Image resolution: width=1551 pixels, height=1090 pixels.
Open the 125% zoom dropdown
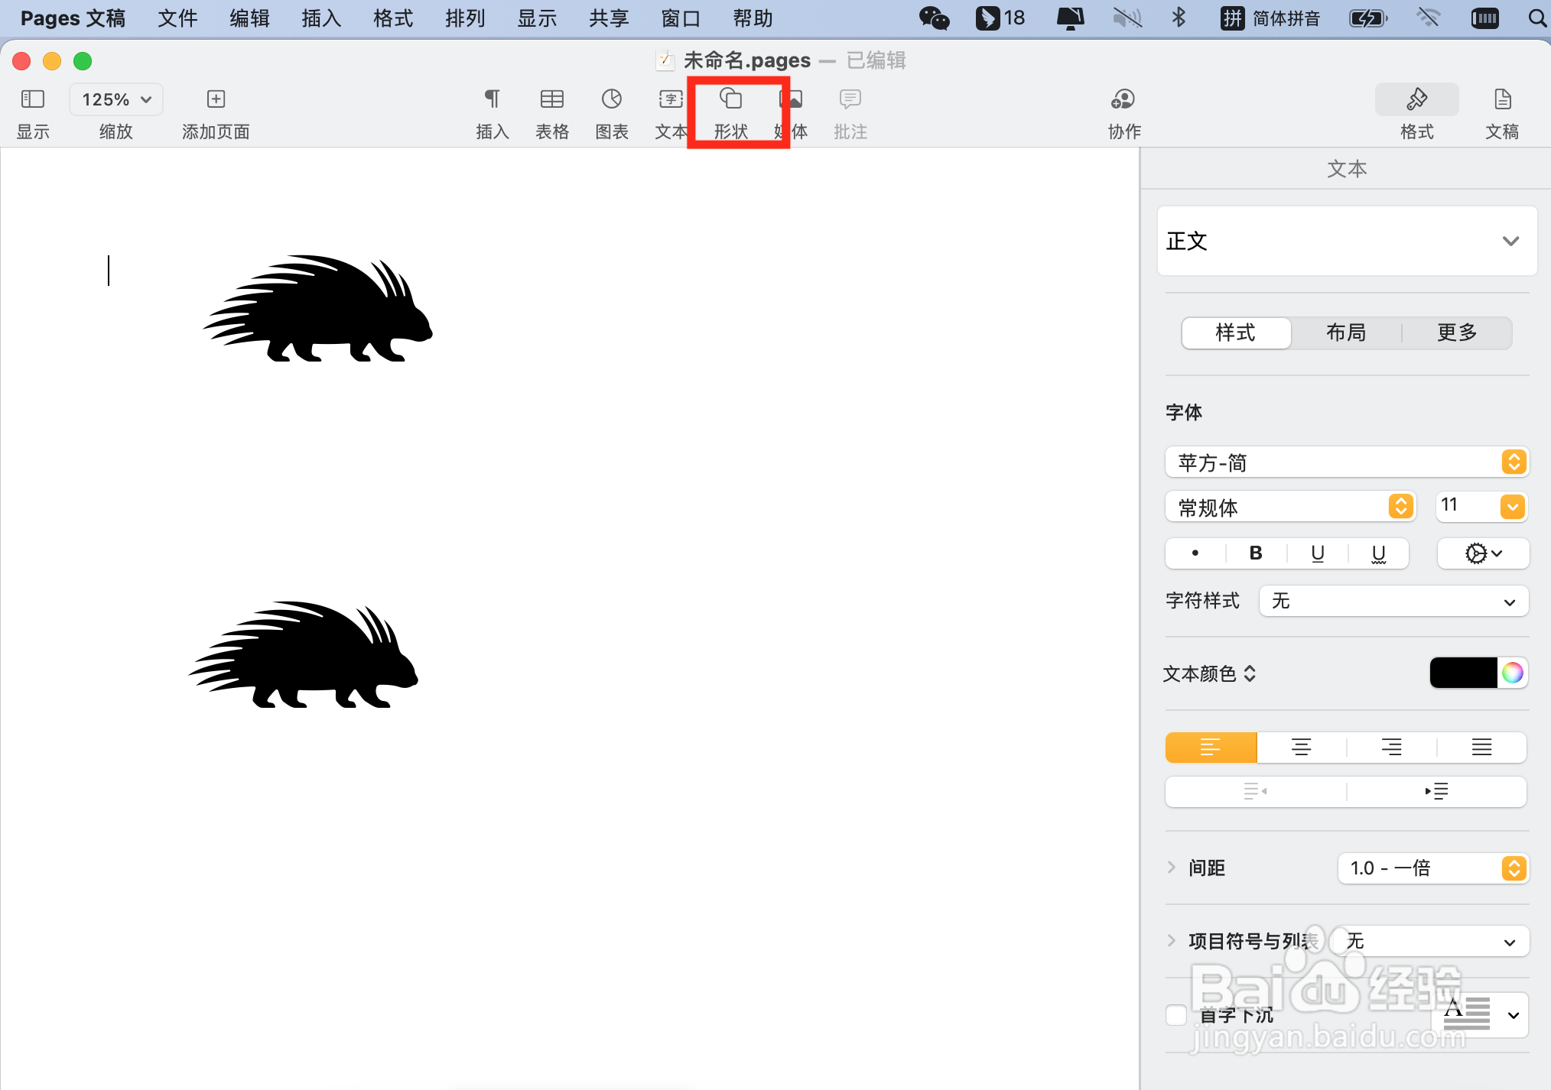click(116, 99)
